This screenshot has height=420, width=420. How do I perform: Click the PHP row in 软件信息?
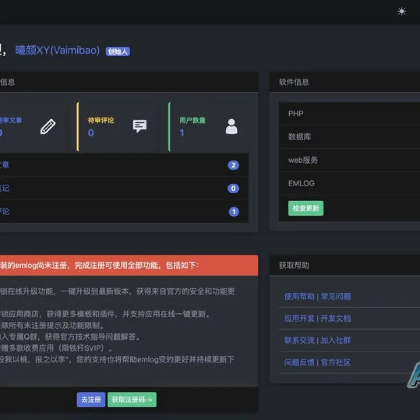350,113
